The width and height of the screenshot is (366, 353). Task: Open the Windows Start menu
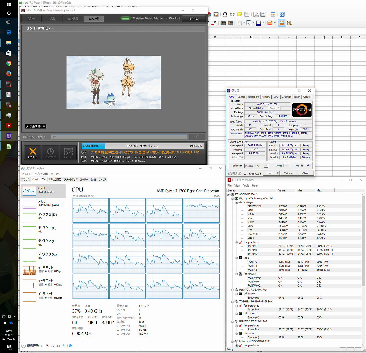(x=9, y=4)
